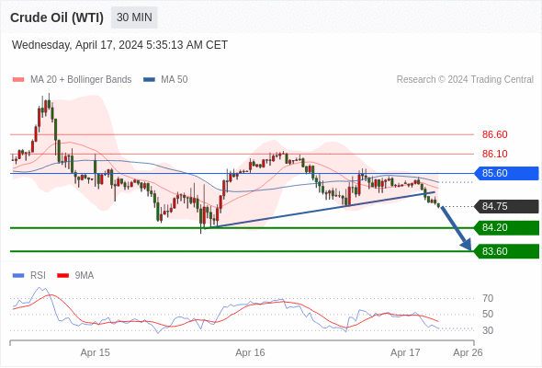Select the green 83.60 target price tag
The image size is (542, 368).
(x=506, y=251)
